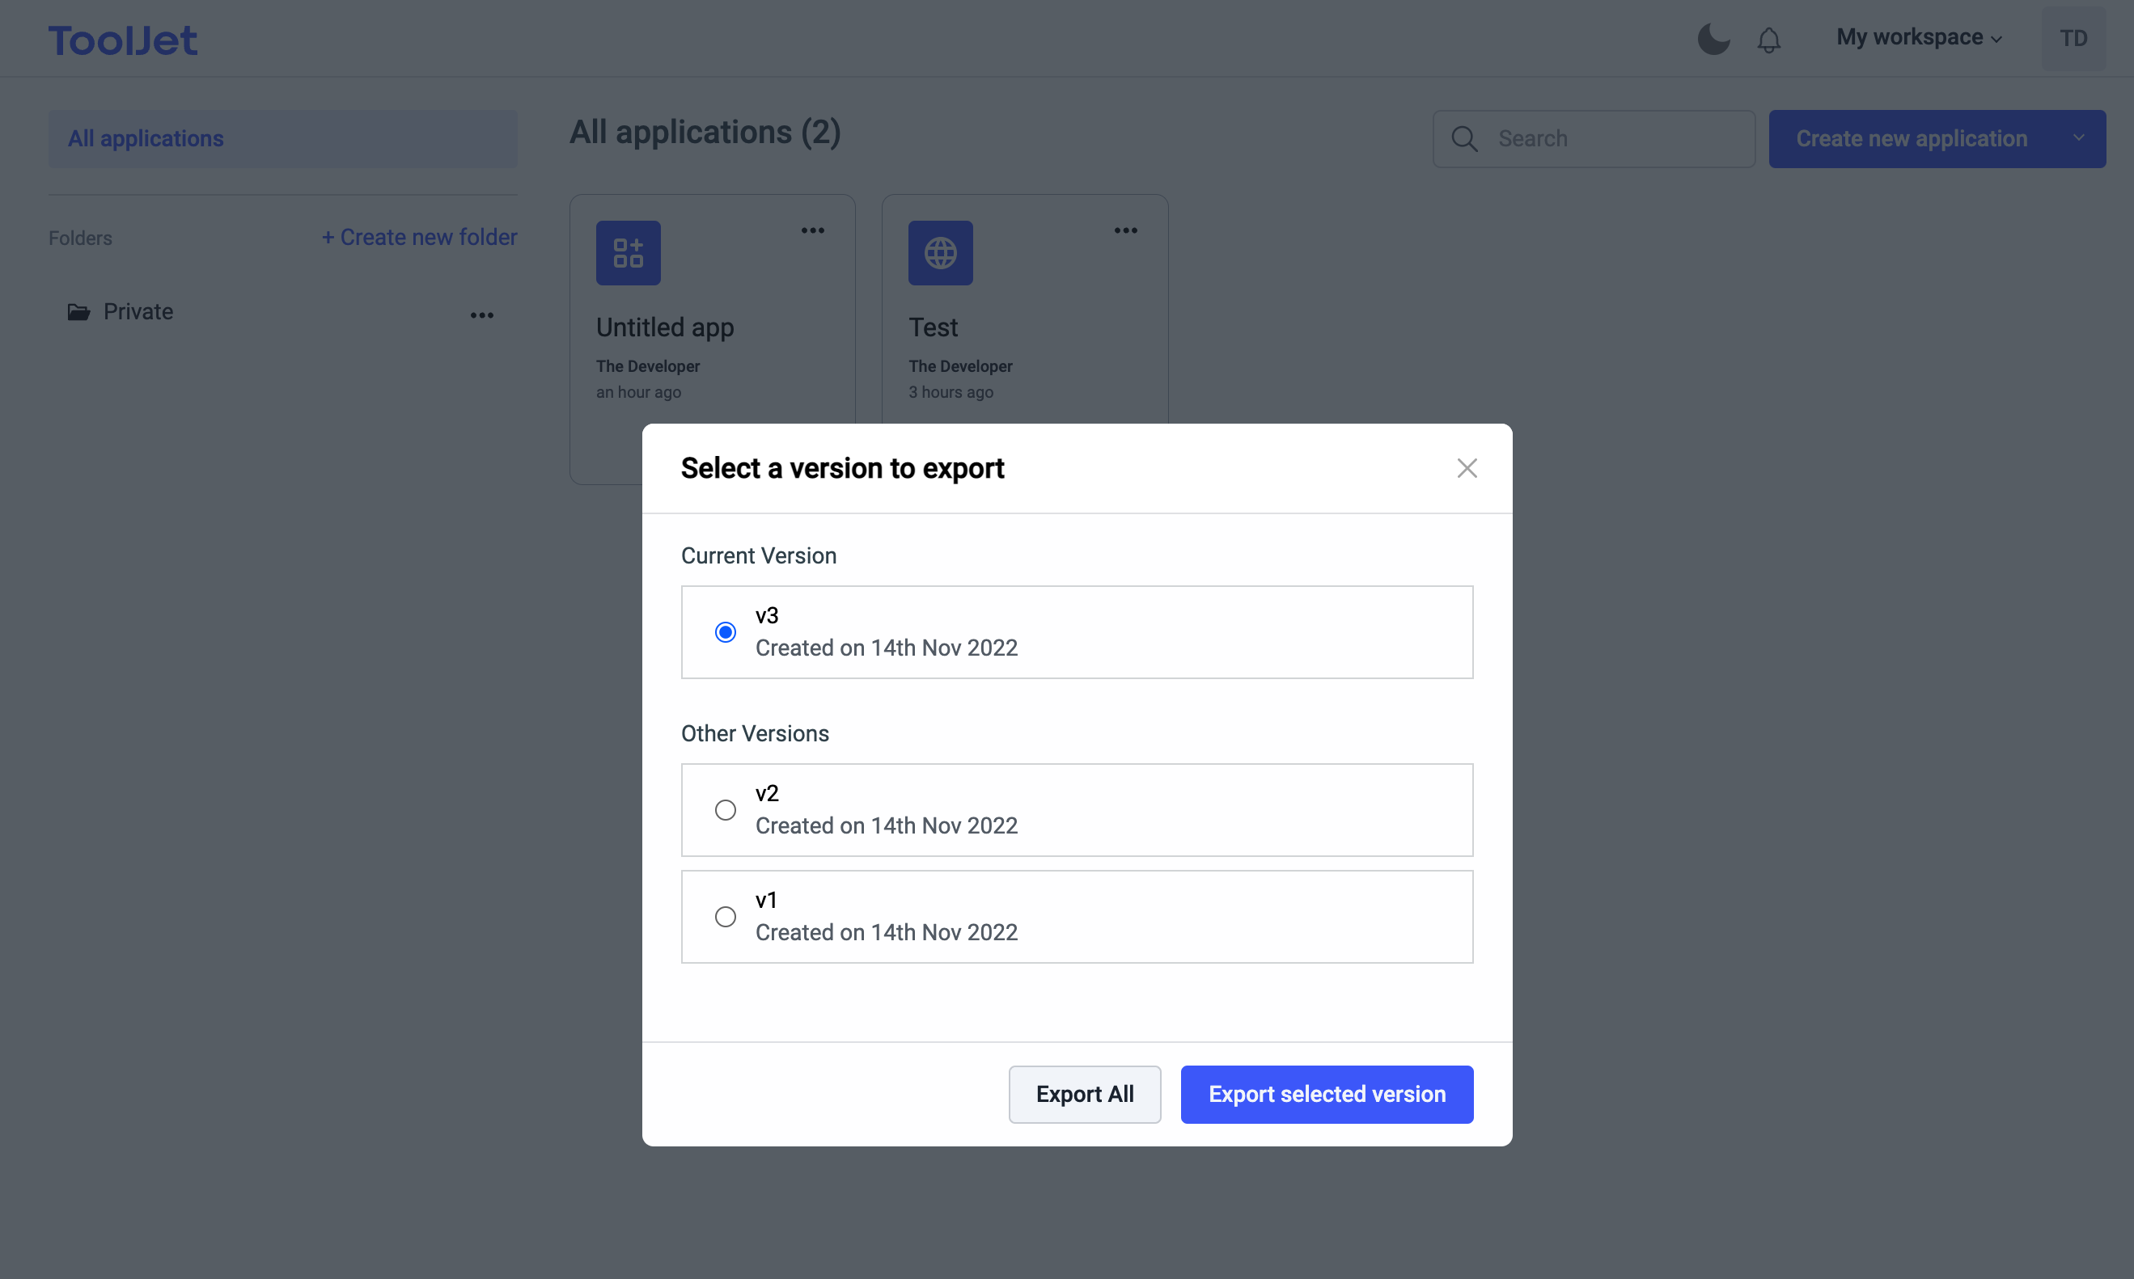Screen dimensions: 2134x1279
Task: Click the ToolJet logo
Action: [122, 40]
